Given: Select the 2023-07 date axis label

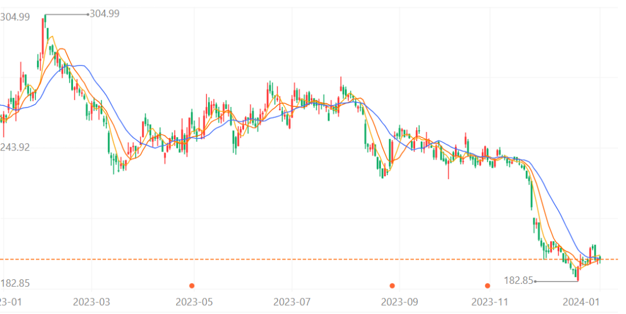Looking at the screenshot, I should pyautogui.click(x=293, y=301).
